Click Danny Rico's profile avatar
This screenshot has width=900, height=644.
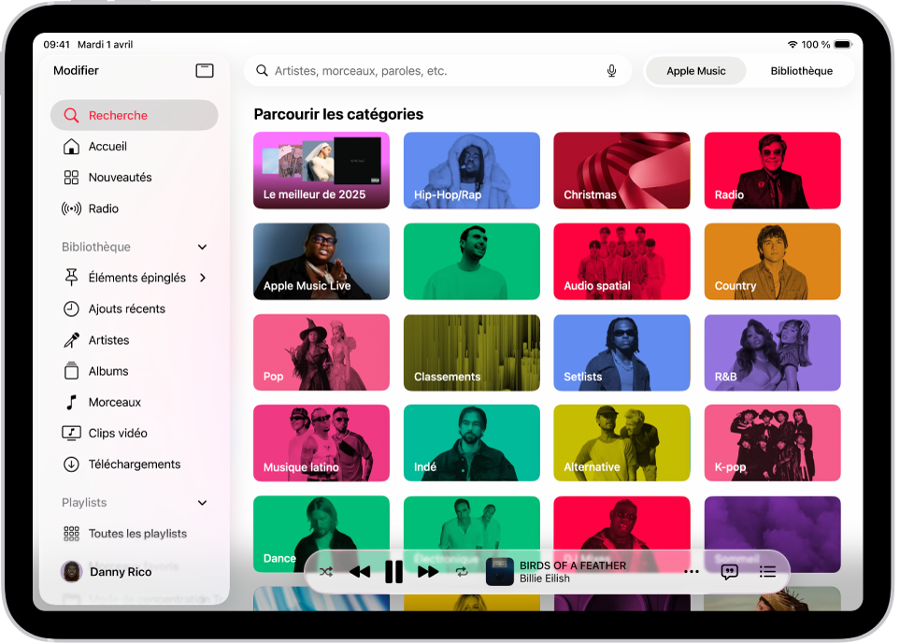coord(71,571)
